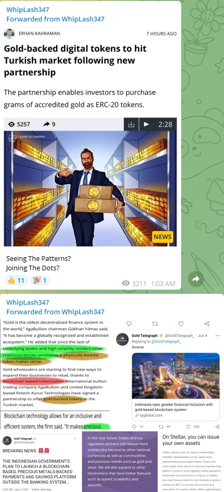Open the Cointelegraph gold vault image

coord(90,188)
